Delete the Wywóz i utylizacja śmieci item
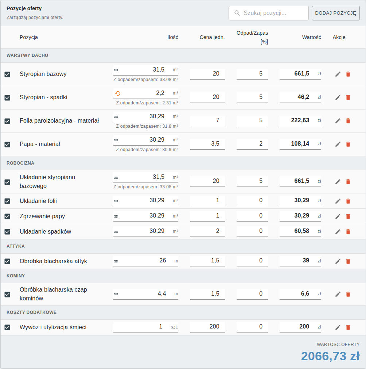The width and height of the screenshot is (366, 369). click(348, 327)
